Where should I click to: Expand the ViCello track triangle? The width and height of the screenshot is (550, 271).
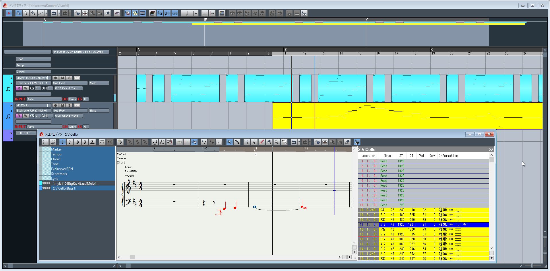(x=11, y=106)
